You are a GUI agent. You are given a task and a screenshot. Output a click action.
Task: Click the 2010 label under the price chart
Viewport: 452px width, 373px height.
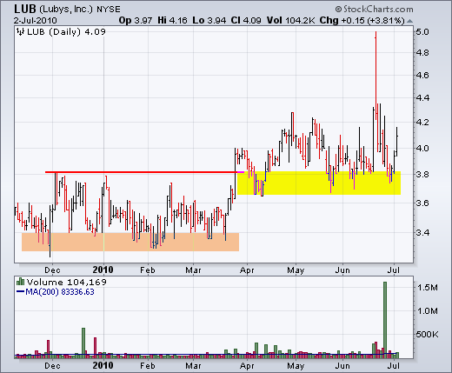pyautogui.click(x=103, y=270)
